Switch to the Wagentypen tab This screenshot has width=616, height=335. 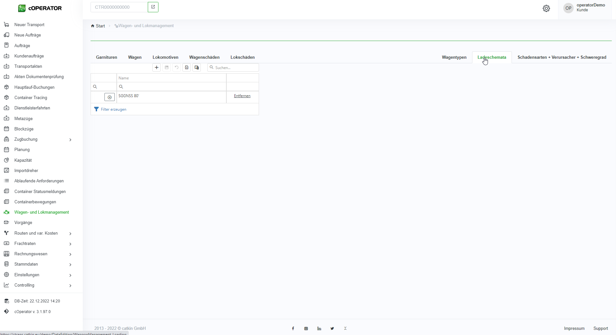[454, 57]
